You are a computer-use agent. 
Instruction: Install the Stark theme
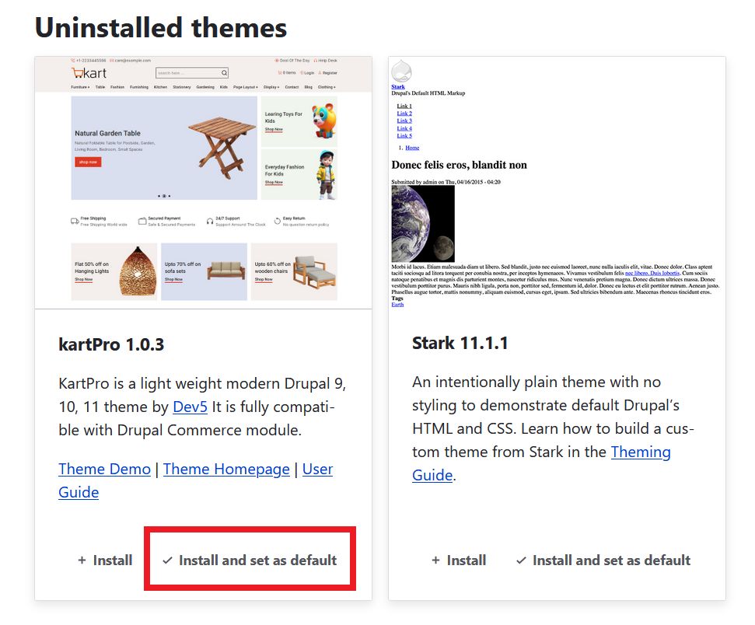coord(459,560)
